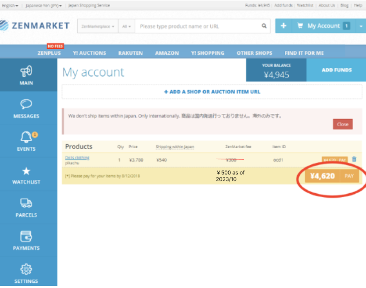
Task: Click the ZenMarket logo
Action: click(x=35, y=26)
